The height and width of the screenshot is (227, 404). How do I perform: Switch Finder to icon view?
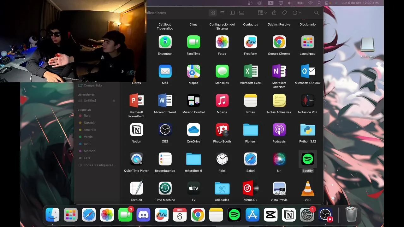click(x=213, y=13)
